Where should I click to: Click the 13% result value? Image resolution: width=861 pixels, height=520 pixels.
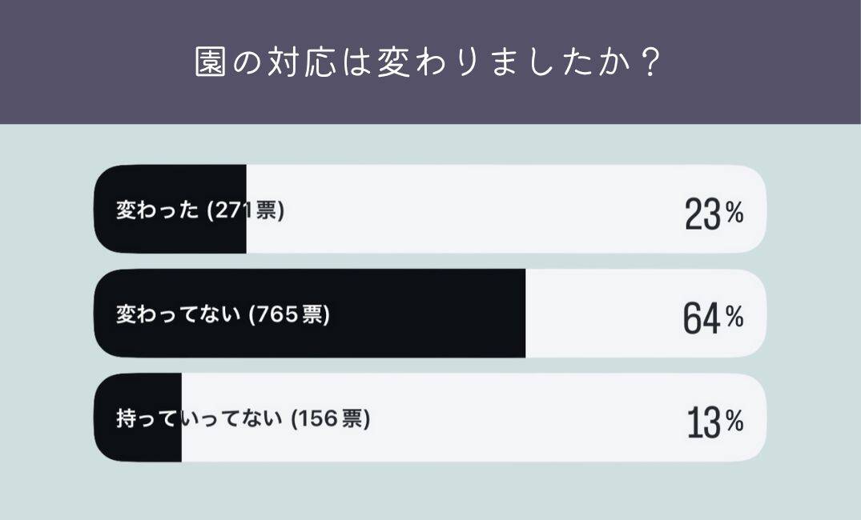coord(714,421)
